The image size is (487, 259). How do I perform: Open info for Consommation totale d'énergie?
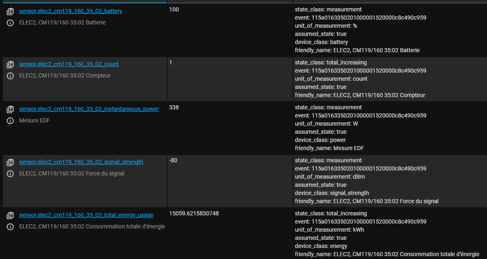click(11, 227)
